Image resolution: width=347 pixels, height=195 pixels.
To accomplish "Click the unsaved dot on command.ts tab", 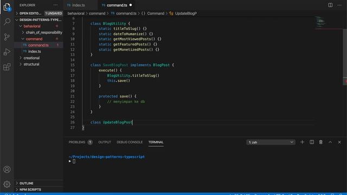I will pos(131,5).
